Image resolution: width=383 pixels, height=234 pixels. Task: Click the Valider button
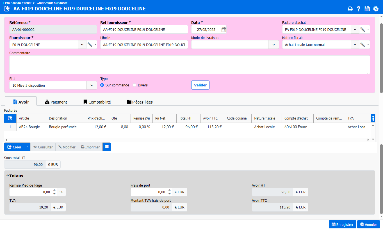click(x=200, y=85)
